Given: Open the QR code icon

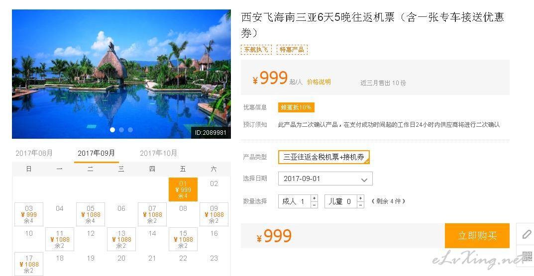Looking at the screenshot, I should pyautogui.click(x=527, y=256).
